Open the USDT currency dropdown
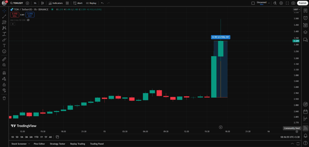Viewport: 309px width, 147px height. click(x=297, y=9)
